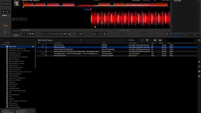This screenshot has height=113, width=201.
Task: Select the track Get A Day Job
Action: point(59,45)
